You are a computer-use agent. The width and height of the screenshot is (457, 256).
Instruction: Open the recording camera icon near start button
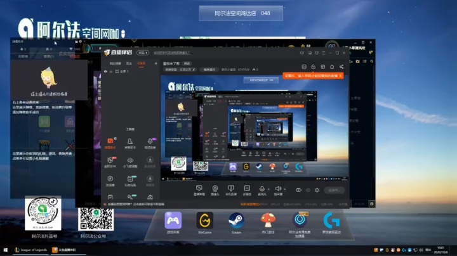299,190
